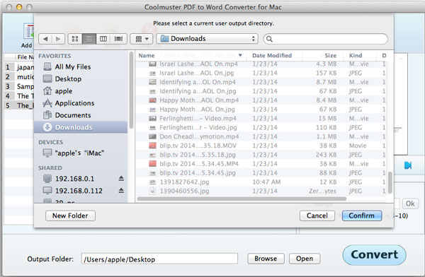Select Applications in Favorites

click(x=81, y=103)
